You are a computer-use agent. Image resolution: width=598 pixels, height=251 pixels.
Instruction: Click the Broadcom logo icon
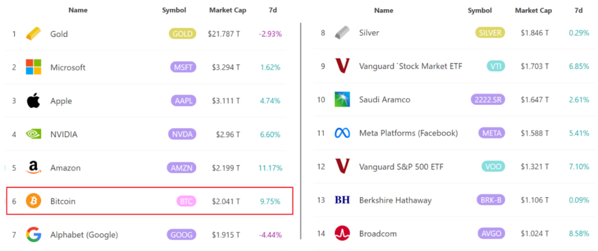tap(342, 233)
